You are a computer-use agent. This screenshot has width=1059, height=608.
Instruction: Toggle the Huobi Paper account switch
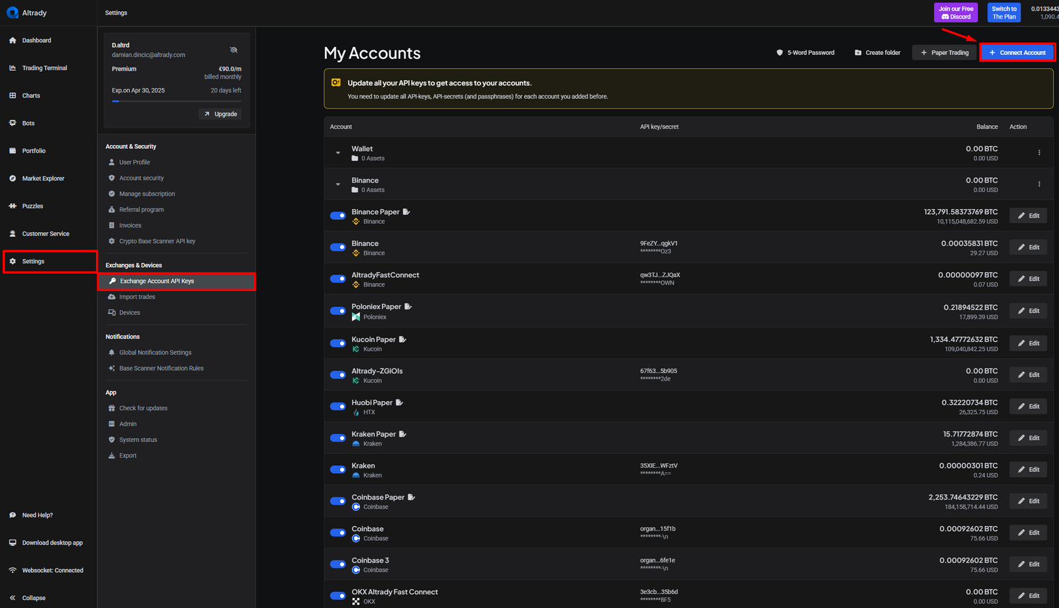338,407
